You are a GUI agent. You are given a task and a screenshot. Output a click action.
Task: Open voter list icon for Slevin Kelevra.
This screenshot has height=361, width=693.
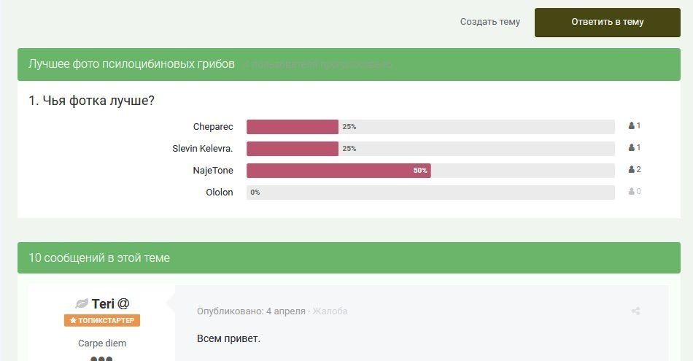tap(634, 147)
